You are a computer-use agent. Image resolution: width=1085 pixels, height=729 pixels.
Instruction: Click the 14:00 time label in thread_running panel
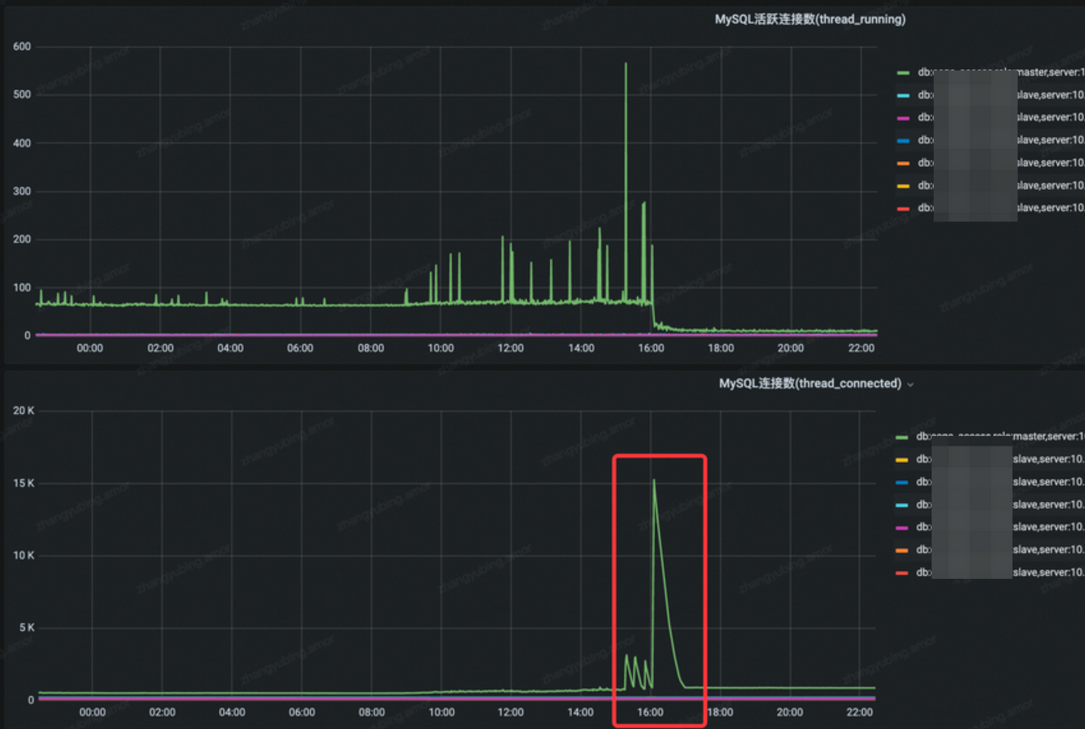[x=581, y=348]
